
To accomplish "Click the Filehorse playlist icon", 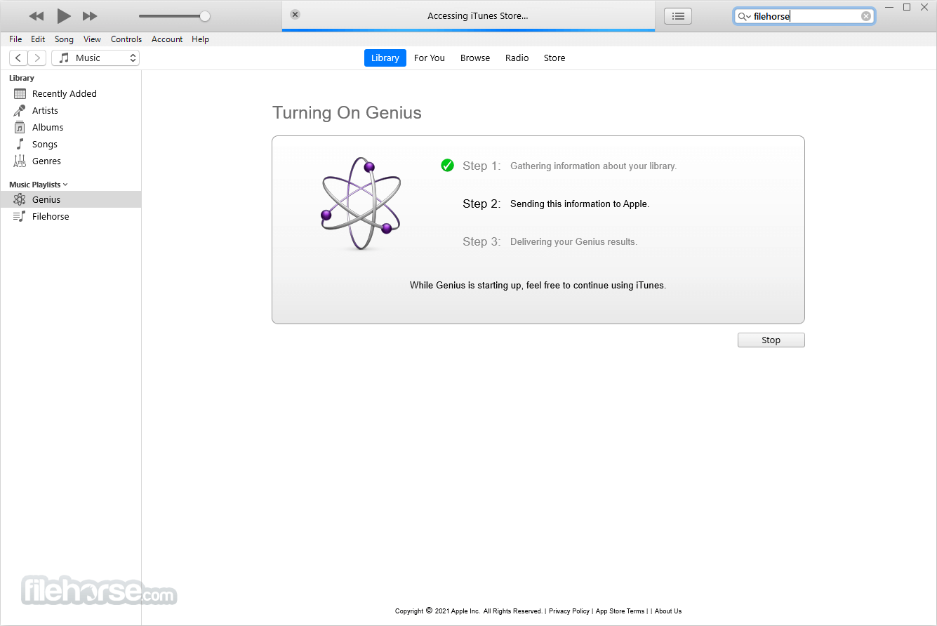I will click(20, 216).
